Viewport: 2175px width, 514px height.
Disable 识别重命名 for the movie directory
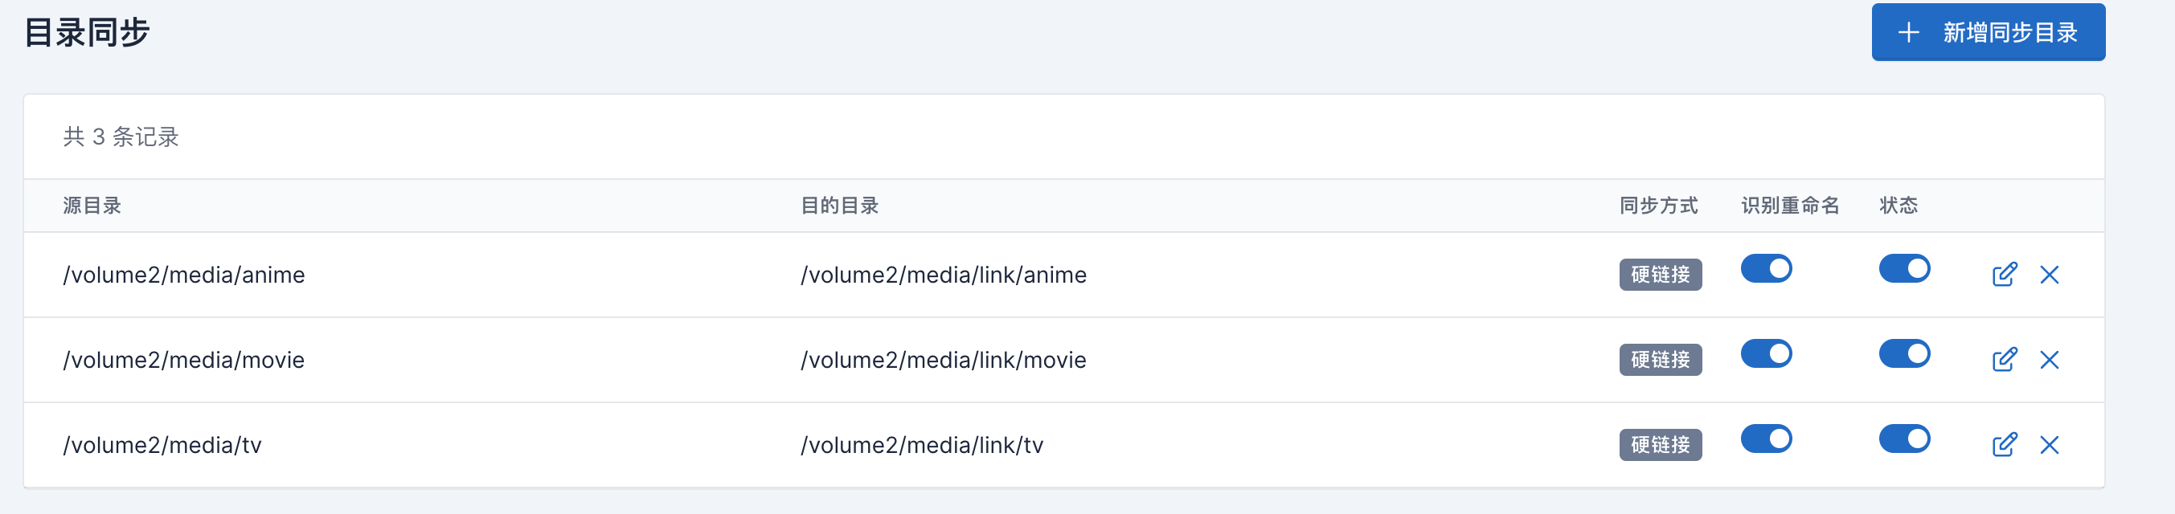[1766, 353]
